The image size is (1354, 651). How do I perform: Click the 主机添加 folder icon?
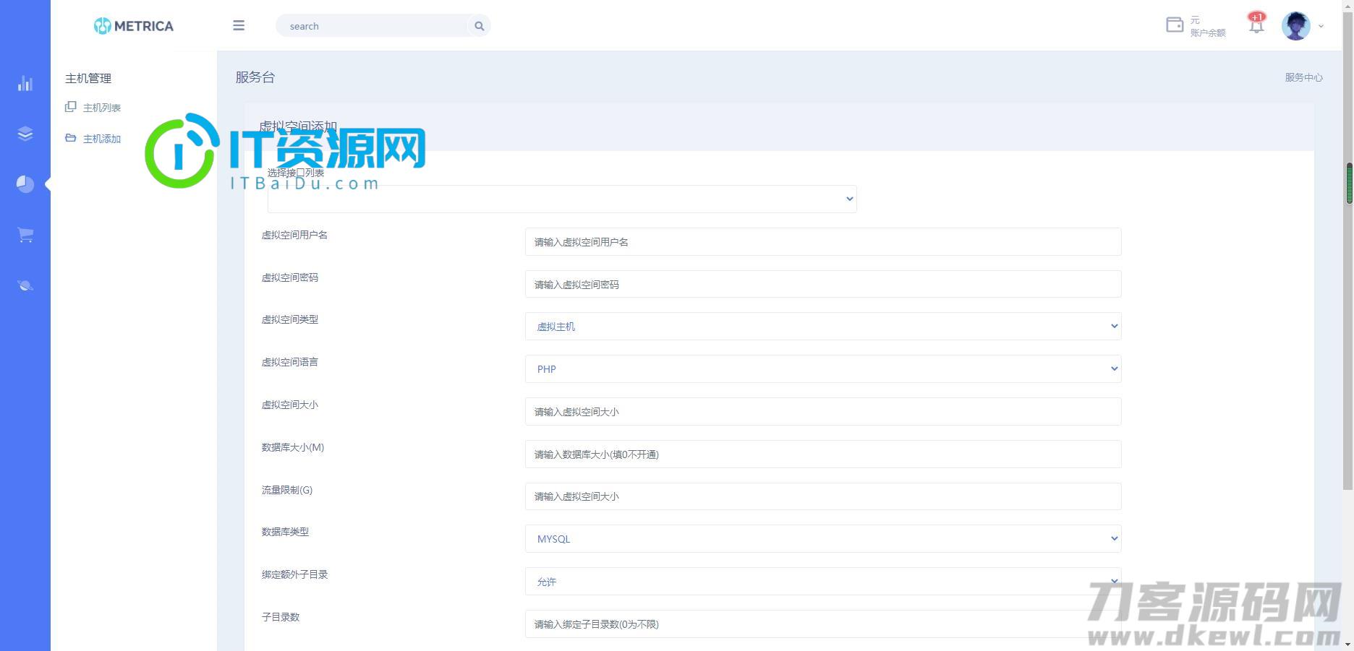click(70, 138)
